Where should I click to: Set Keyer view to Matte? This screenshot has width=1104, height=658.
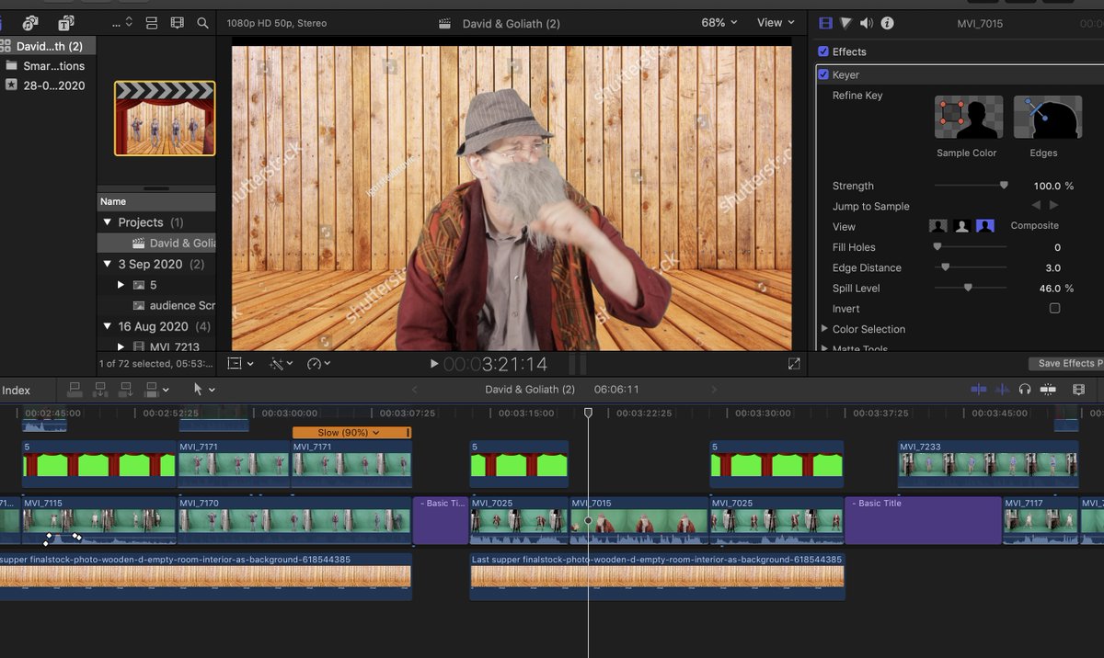point(961,226)
